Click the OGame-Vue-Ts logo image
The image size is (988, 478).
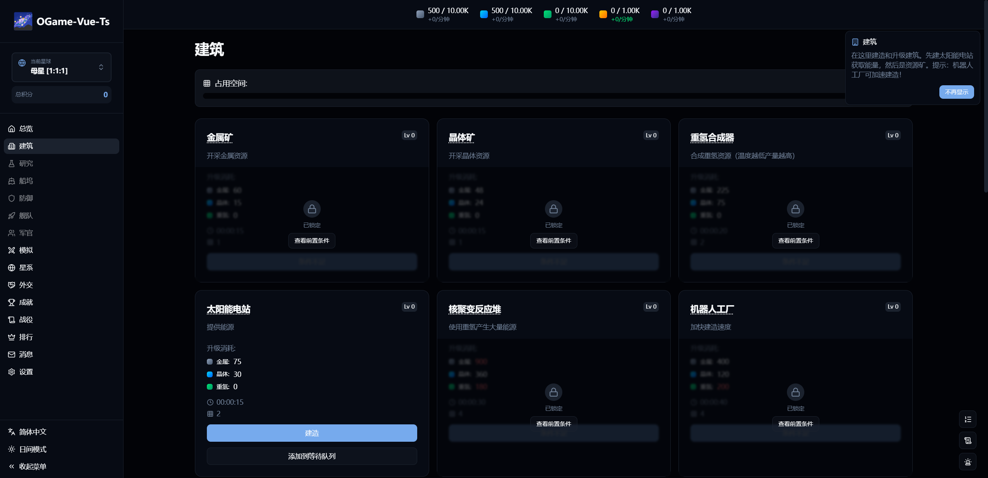pyautogui.click(x=23, y=21)
